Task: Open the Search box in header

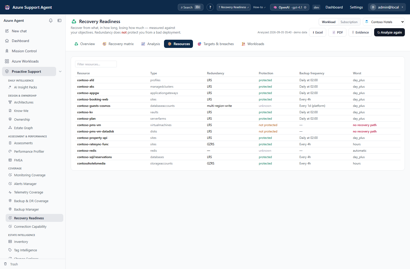Action: click(191, 7)
